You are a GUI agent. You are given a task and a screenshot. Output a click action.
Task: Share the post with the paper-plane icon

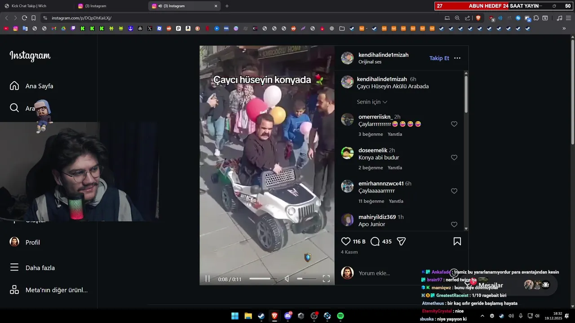[x=402, y=241]
